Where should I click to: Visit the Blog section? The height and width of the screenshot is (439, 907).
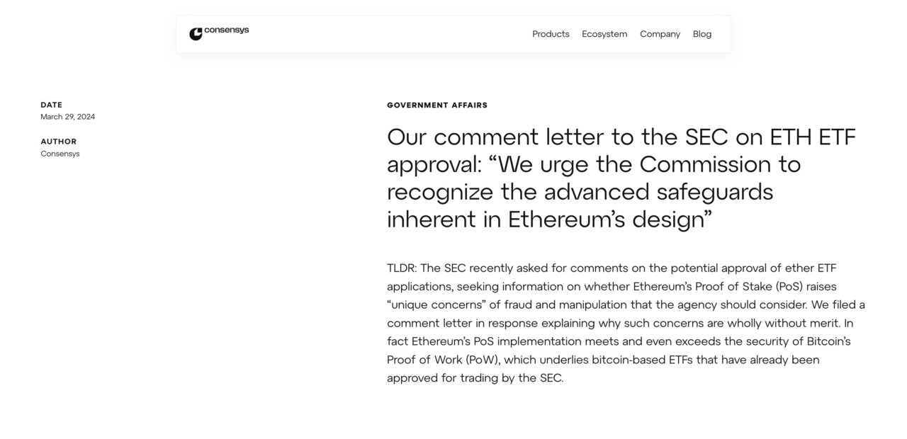tap(702, 34)
